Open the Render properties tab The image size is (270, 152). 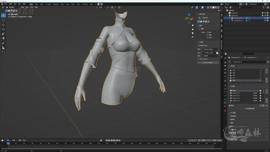[x=225, y=62]
